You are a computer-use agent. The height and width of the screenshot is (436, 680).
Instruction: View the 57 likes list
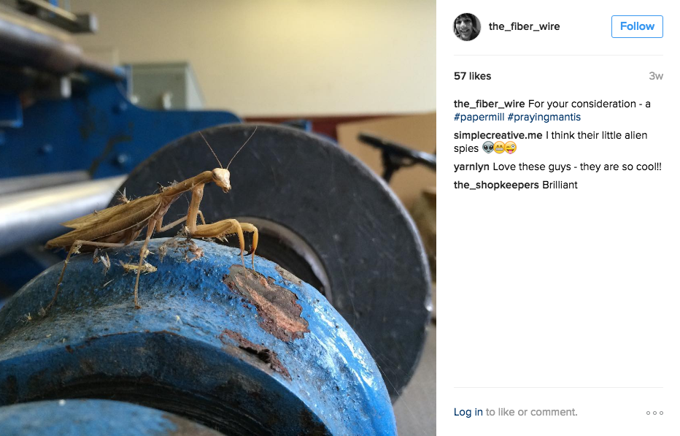point(472,76)
